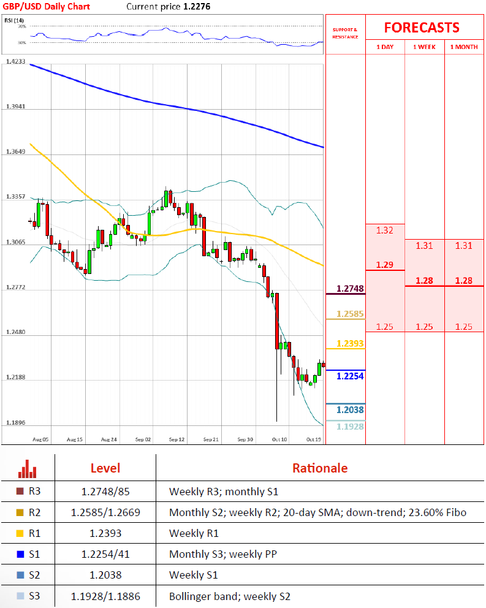Click the rationale mentioning 23.60% Fibo

317,512
